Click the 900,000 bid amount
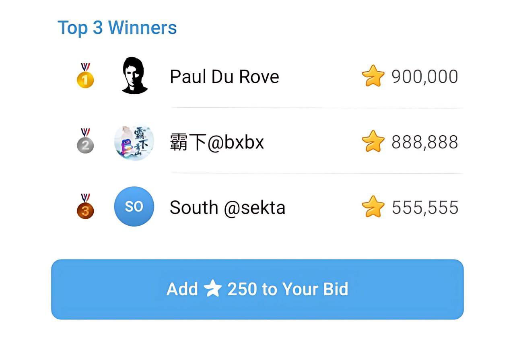 pyautogui.click(x=424, y=77)
